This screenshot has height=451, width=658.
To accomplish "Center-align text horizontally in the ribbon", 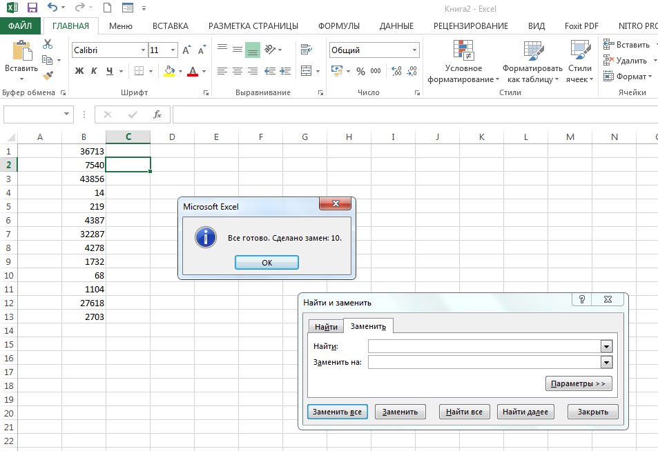I will point(237,71).
